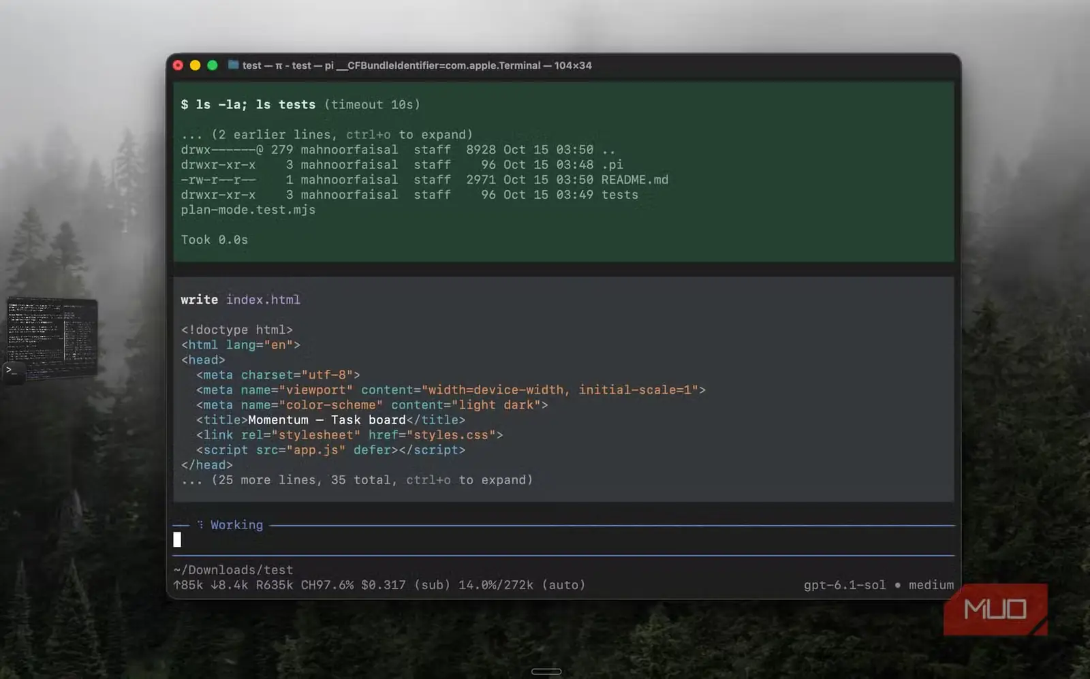Focus the prompt input below the Working line

point(564,540)
